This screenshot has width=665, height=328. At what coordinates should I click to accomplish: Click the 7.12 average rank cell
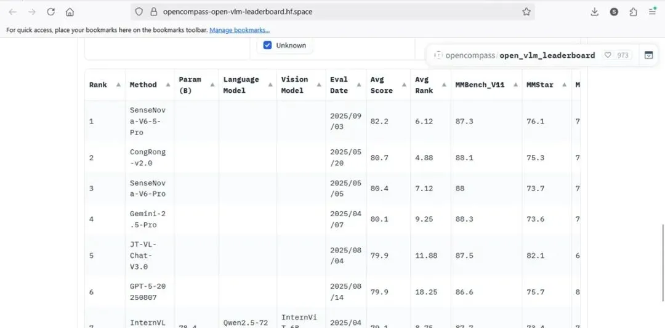[431, 189]
